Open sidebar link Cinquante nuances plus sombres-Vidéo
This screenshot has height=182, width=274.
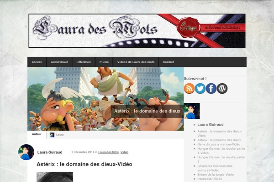click(215, 168)
